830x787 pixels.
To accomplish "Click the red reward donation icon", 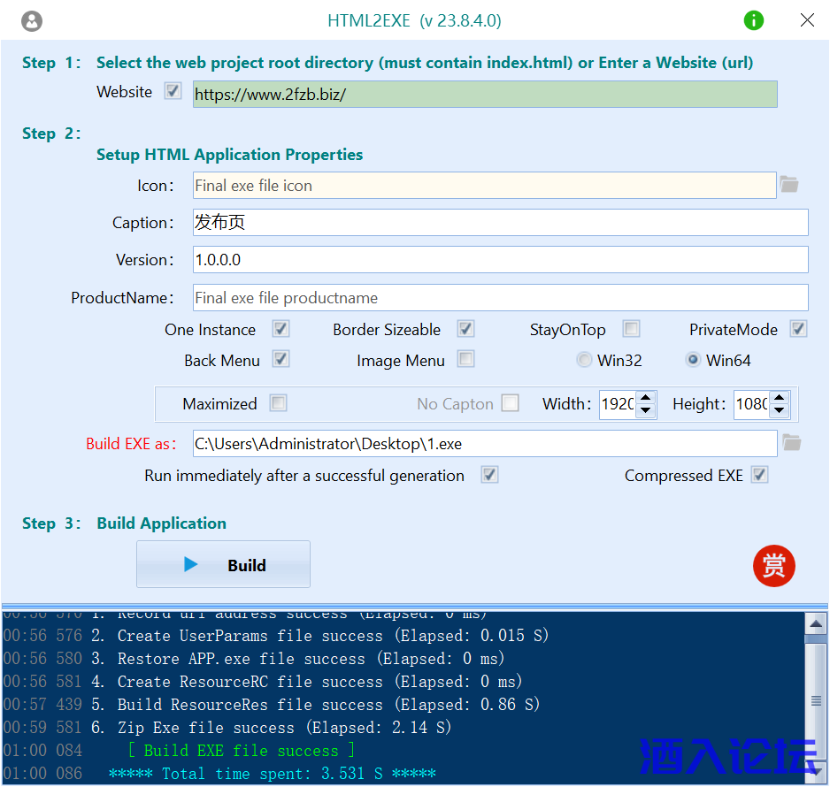I will coord(774,566).
